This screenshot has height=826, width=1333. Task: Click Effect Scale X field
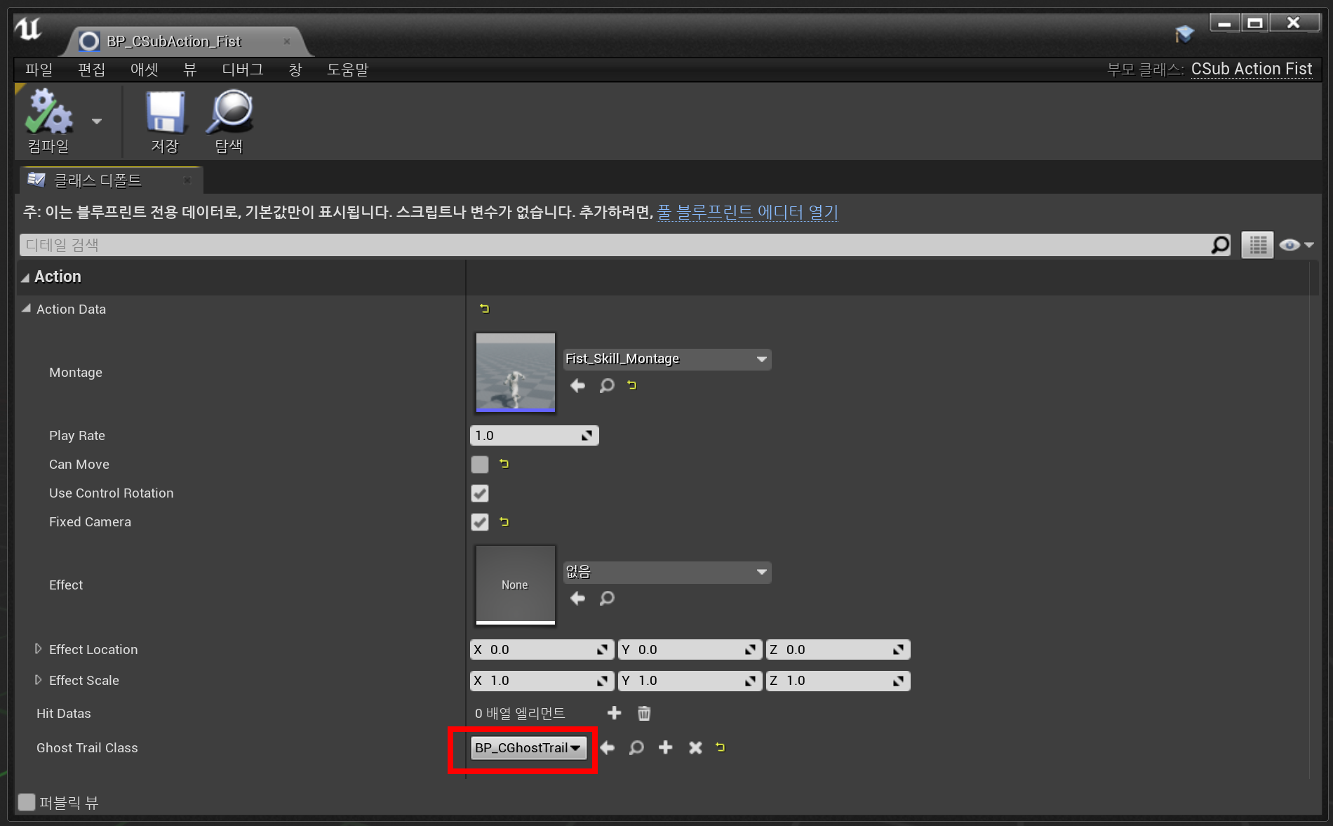pyautogui.click(x=542, y=681)
